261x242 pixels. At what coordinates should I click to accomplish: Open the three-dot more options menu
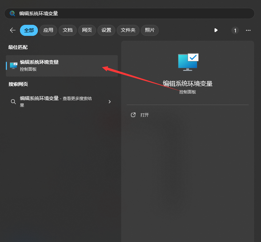tap(248, 30)
